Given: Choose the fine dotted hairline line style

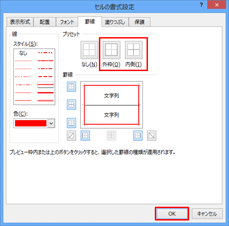Looking at the screenshot, I should (x=23, y=61).
